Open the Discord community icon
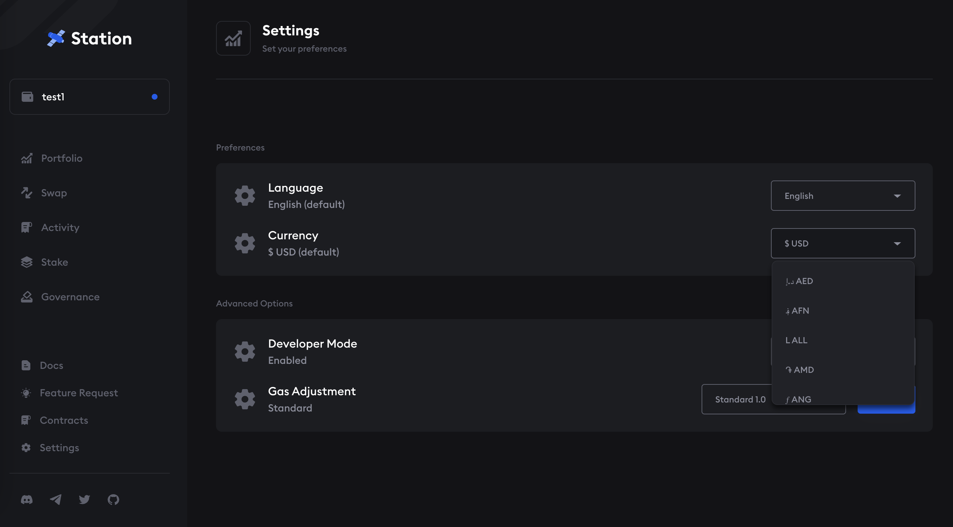953x527 pixels. click(27, 500)
